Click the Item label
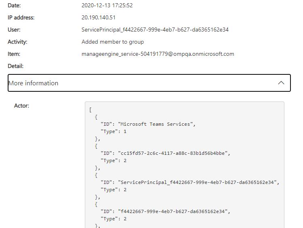 pyautogui.click(x=14, y=54)
